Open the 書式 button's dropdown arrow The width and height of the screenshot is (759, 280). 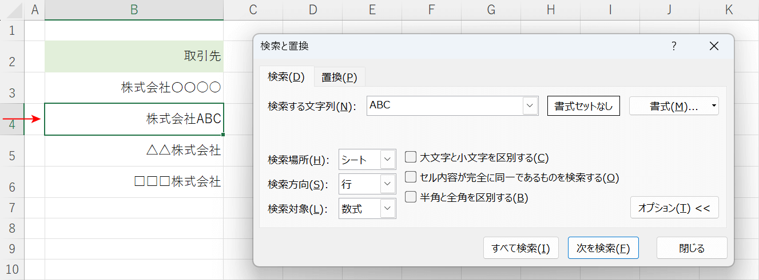pyautogui.click(x=713, y=106)
